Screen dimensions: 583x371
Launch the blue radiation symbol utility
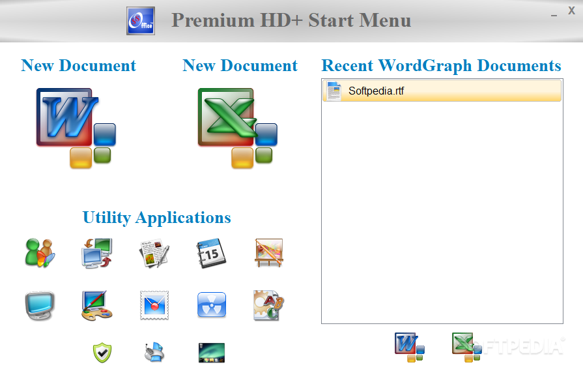(212, 304)
